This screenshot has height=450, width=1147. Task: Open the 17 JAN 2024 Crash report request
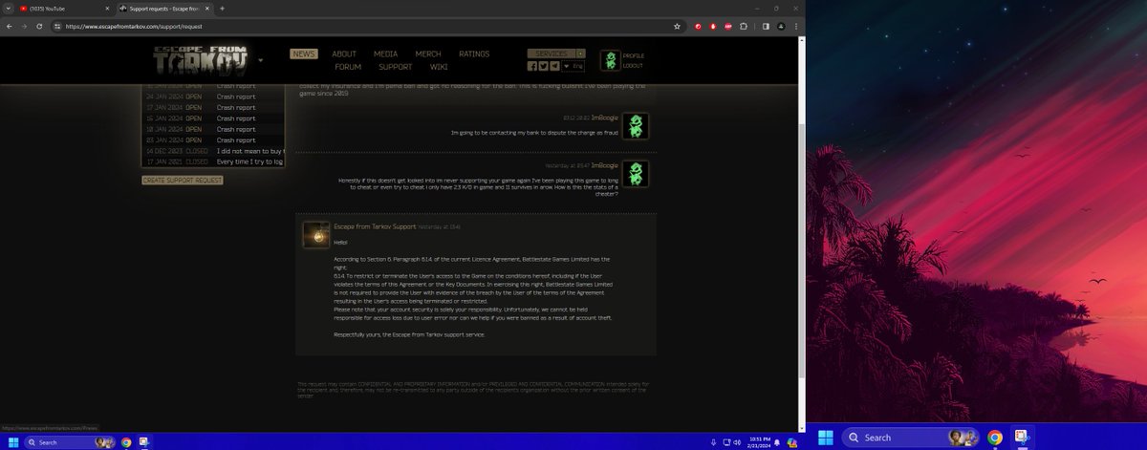click(x=213, y=108)
